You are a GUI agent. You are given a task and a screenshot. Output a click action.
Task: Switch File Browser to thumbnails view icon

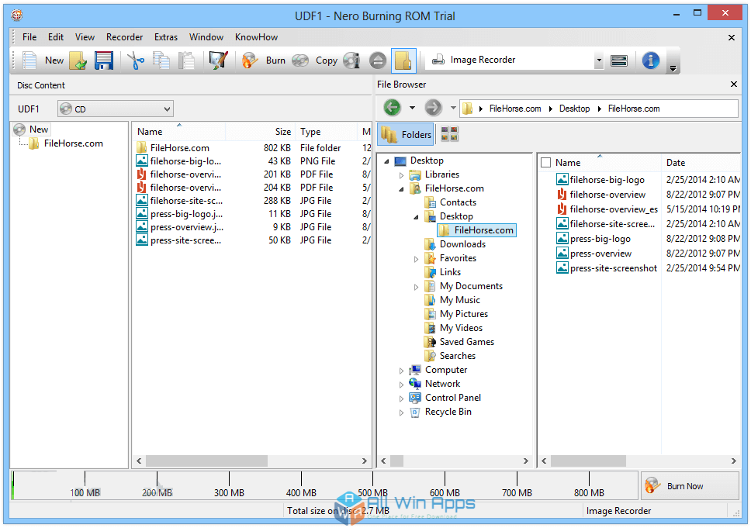point(449,134)
